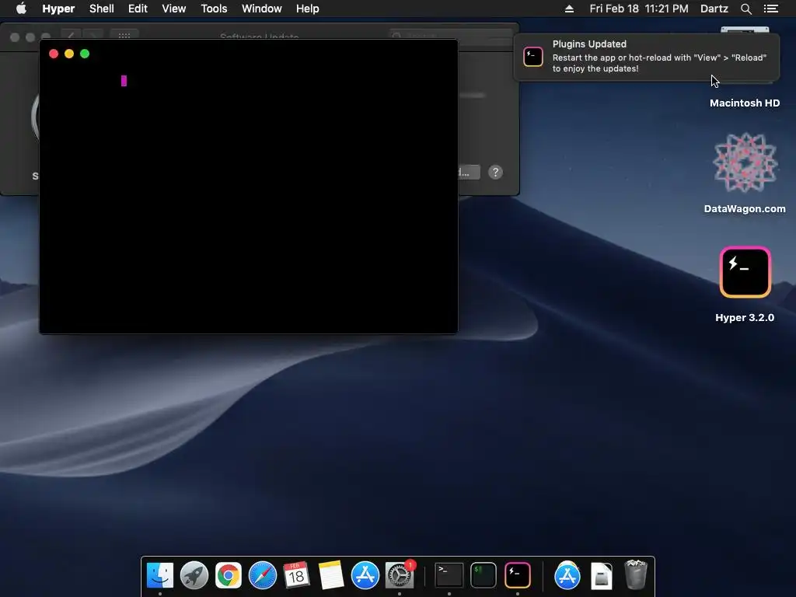Image resolution: width=796 pixels, height=597 pixels.
Task: Click the Plugins Updated notification
Action: pyautogui.click(x=646, y=56)
